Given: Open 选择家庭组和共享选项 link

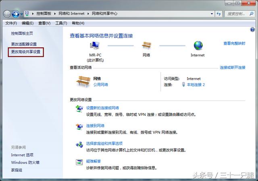Looking at the screenshot, I should tap(104, 144).
